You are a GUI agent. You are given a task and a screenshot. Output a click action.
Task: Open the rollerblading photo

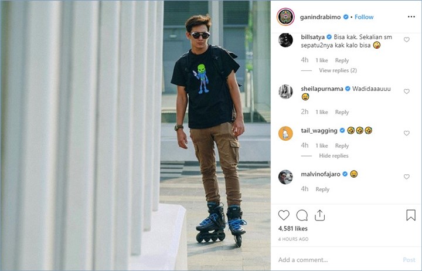coord(135,135)
